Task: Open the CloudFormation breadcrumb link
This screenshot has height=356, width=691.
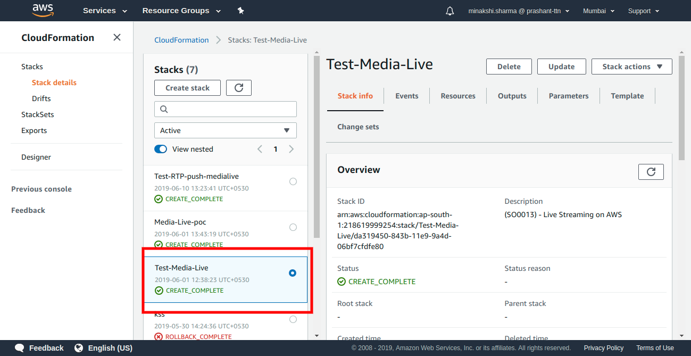Action: pos(181,40)
